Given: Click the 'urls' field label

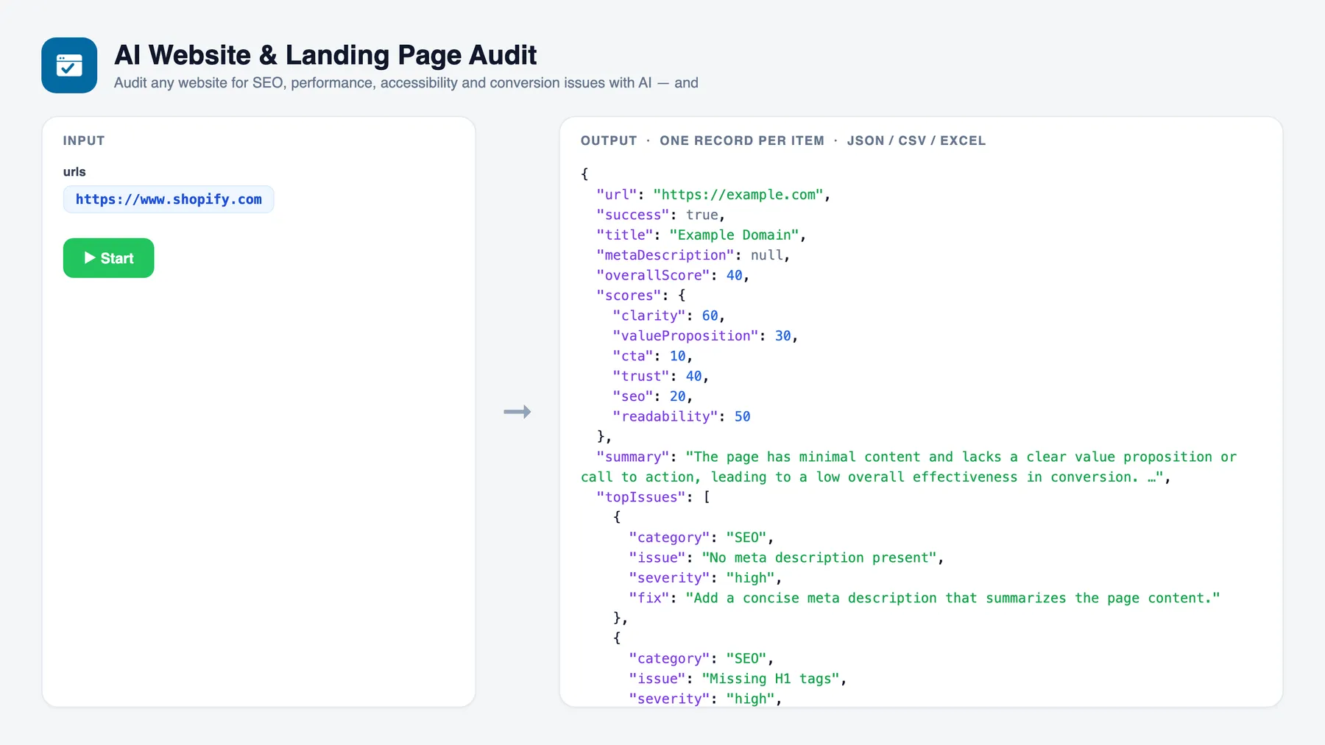Looking at the screenshot, I should (74, 171).
